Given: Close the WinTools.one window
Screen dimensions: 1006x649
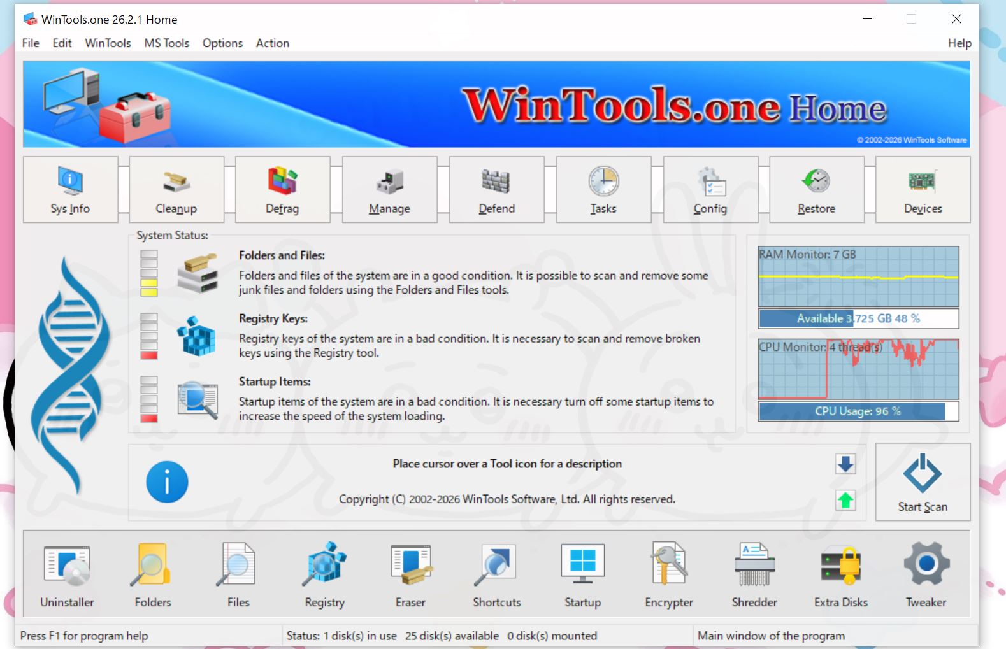Looking at the screenshot, I should pos(956,19).
